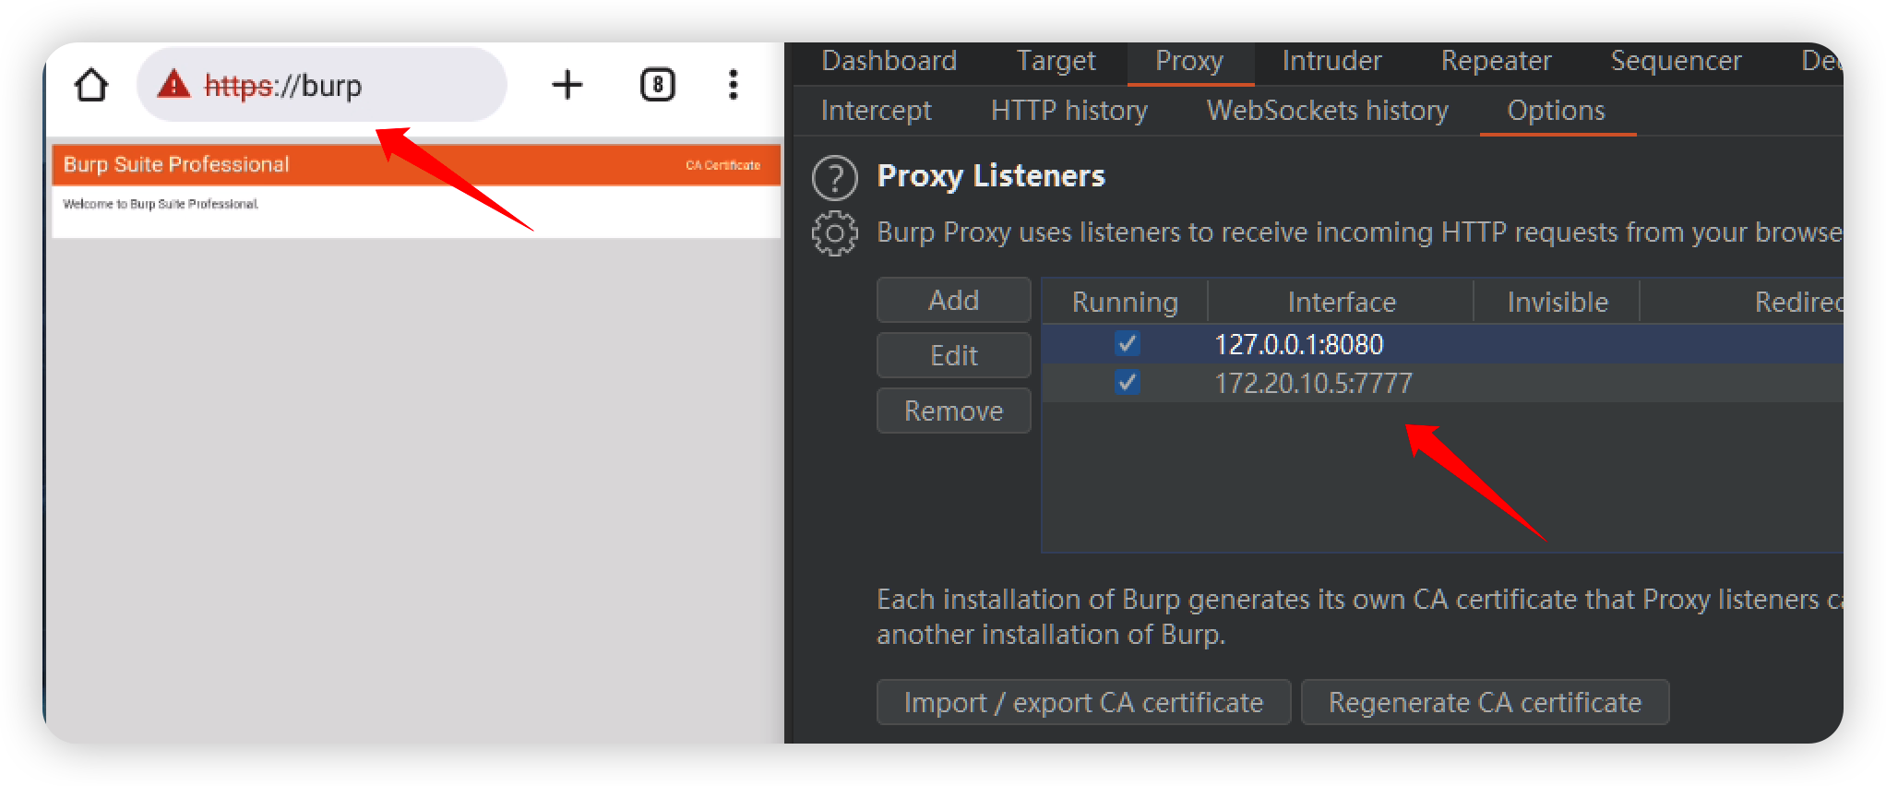Sort by the Running column header
The image size is (1886, 786).
1125,302
